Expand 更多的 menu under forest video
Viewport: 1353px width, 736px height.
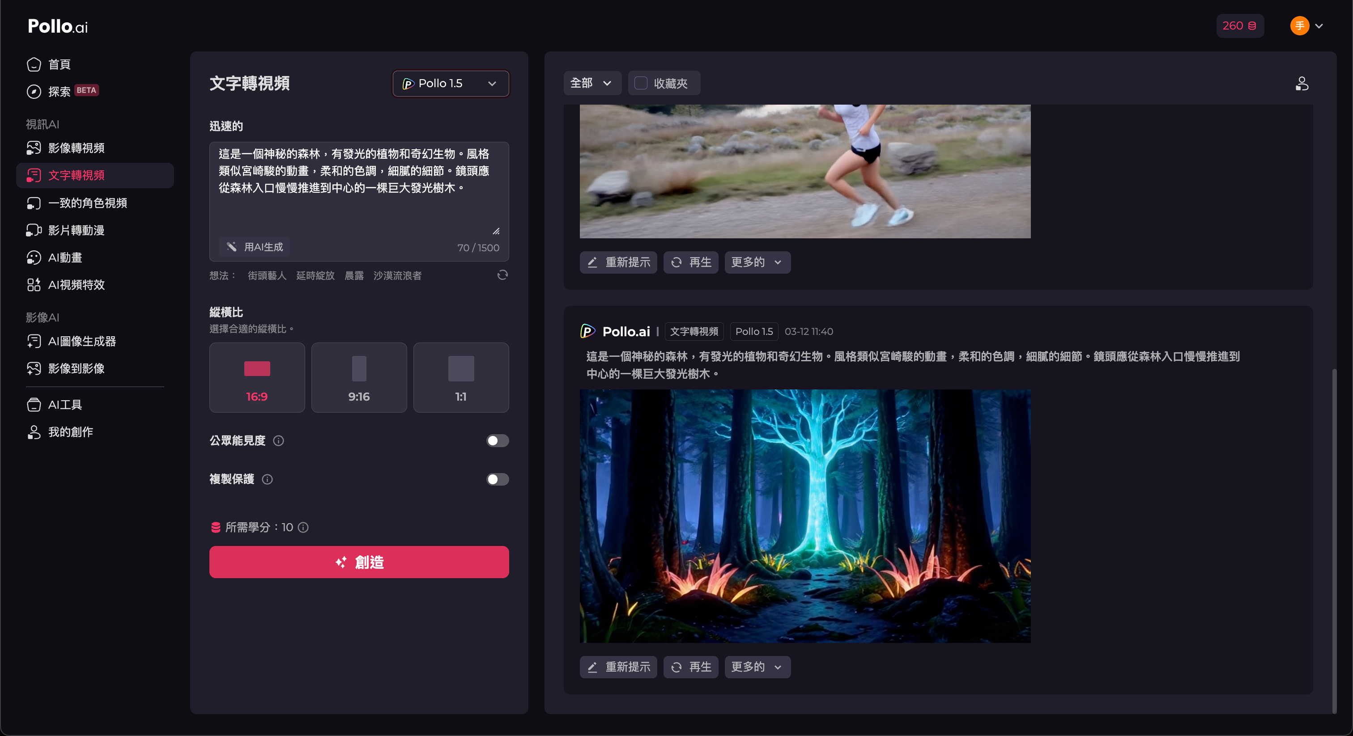pos(757,667)
